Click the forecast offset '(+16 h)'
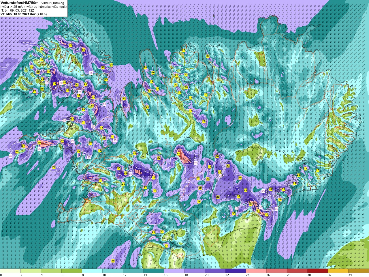369x277 pixels. pyautogui.click(x=42, y=14)
